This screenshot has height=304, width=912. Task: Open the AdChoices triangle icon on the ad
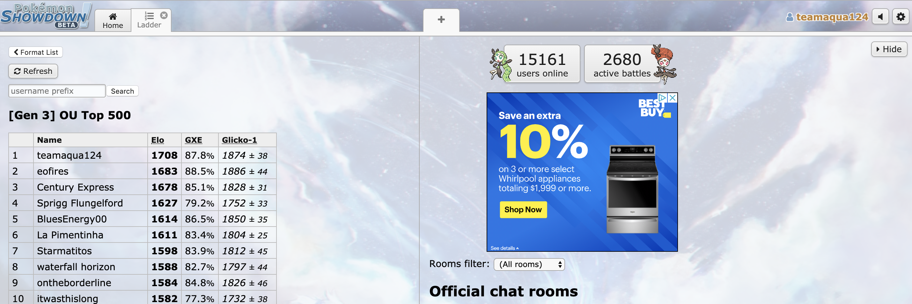(662, 98)
